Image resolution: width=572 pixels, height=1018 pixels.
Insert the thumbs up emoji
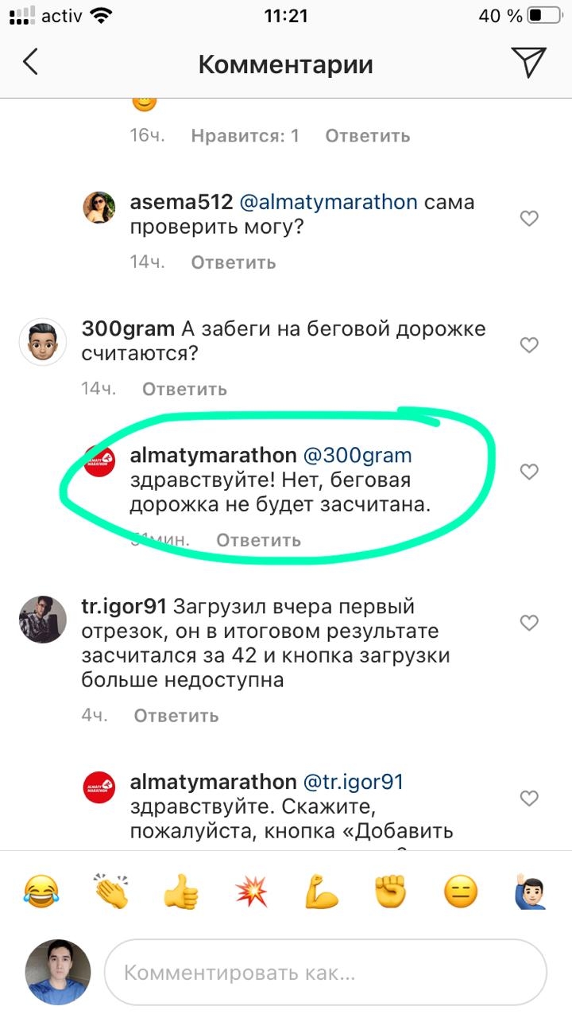pyautogui.click(x=180, y=891)
